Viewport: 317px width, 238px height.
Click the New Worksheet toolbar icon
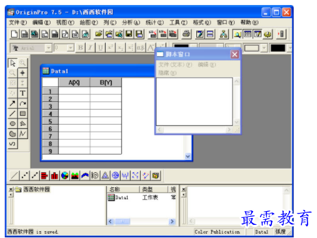(24, 34)
